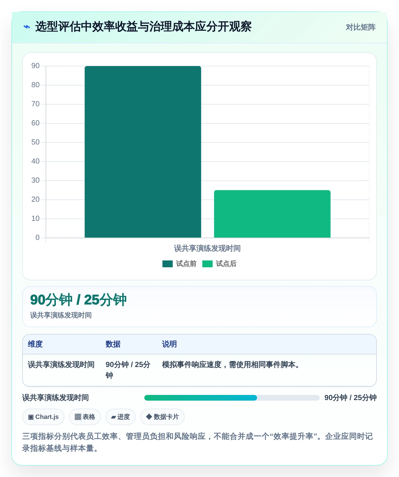
Task: Click the card title 选型评估中效率收益与治理成本应分开观察
Action: [143, 27]
